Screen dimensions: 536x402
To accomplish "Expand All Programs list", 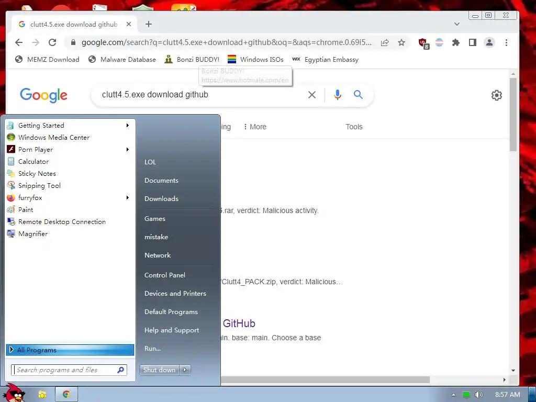I will click(x=70, y=350).
